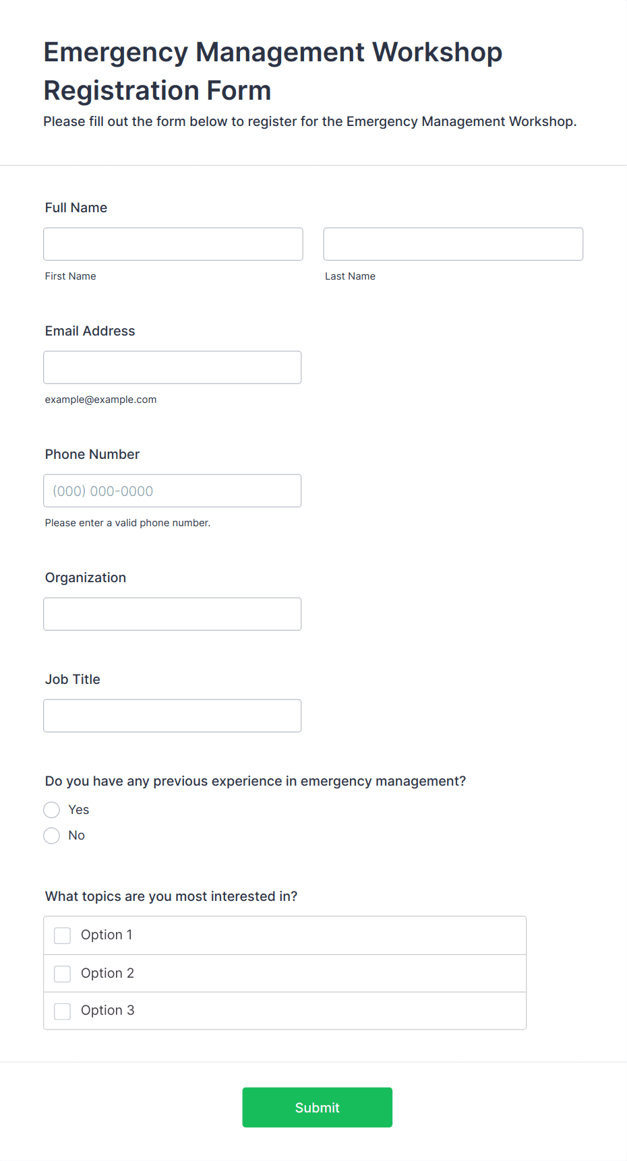This screenshot has height=1161, width=627.
Task: Click the Organization label heading
Action: (86, 577)
